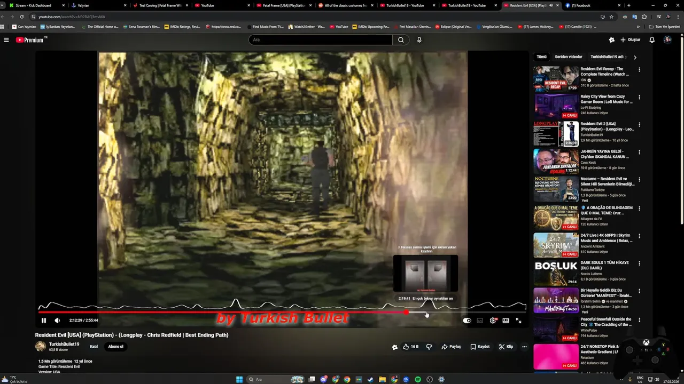Toggle the autoplay switch in the player
The height and width of the screenshot is (384, 684).
pyautogui.click(x=467, y=321)
